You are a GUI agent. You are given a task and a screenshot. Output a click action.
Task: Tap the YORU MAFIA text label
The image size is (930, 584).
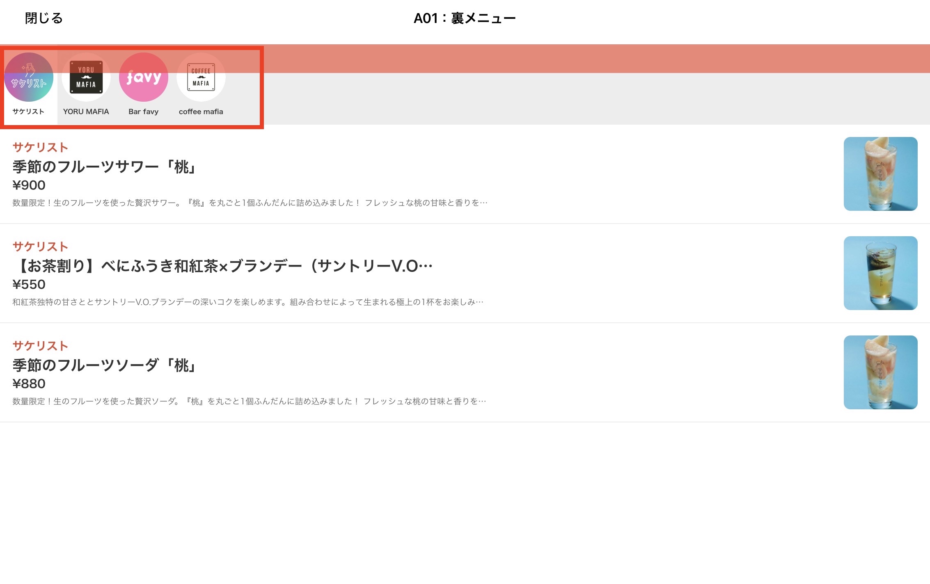(x=86, y=112)
